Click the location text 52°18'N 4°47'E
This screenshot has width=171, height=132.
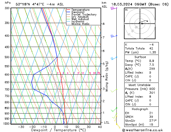click(x=30, y=4)
